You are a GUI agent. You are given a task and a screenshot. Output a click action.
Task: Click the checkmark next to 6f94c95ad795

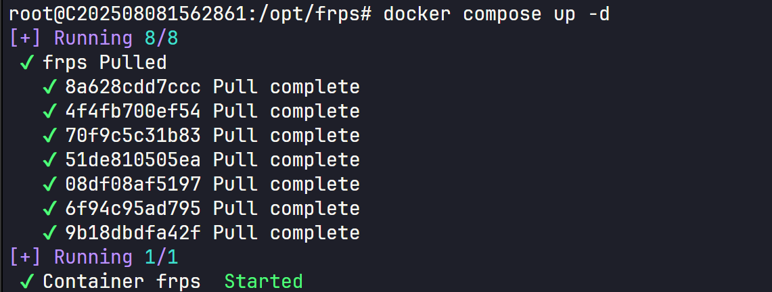pos(50,209)
